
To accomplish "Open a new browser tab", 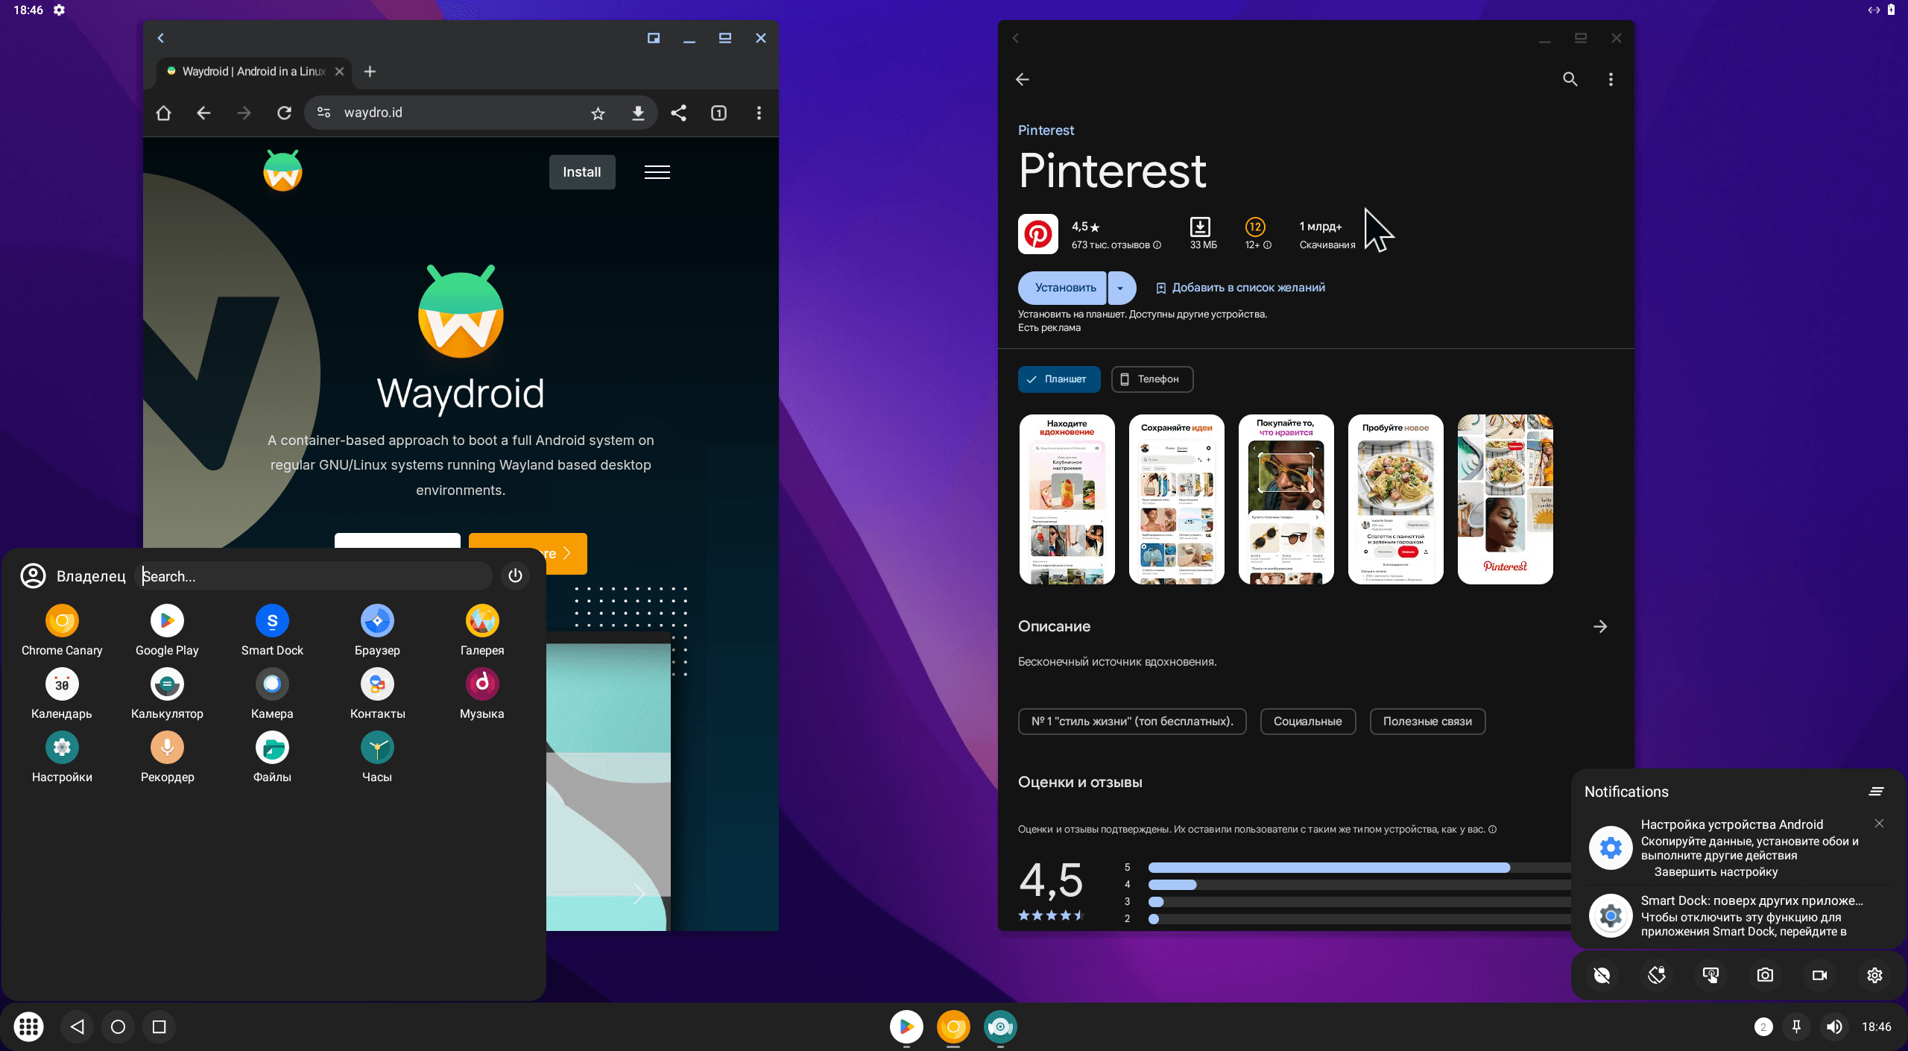I will tap(370, 72).
